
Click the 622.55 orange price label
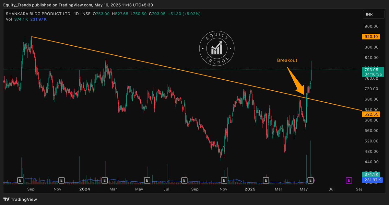371,114
